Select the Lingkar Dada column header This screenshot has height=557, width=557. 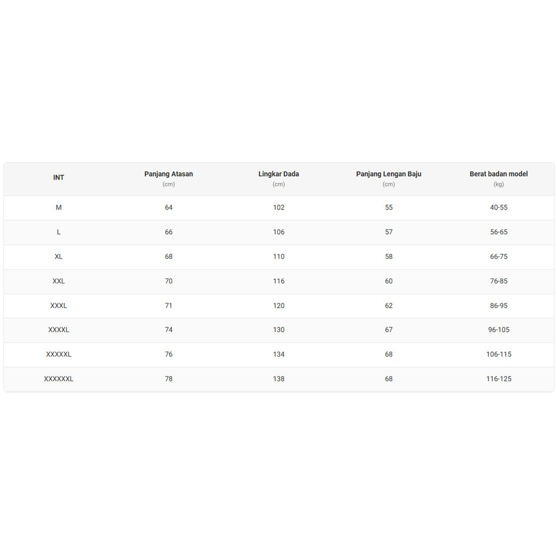(278, 174)
